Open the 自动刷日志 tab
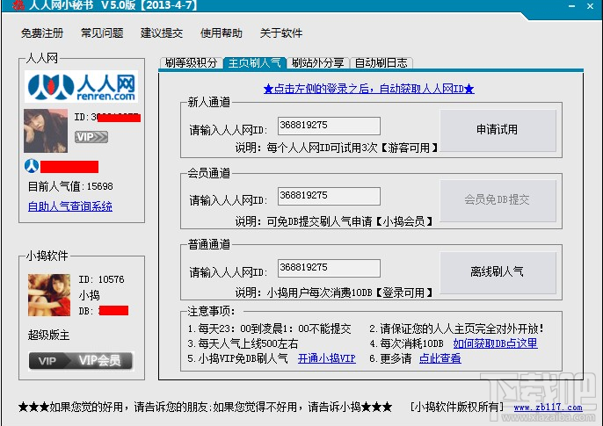The height and width of the screenshot is (426, 603). tap(381, 63)
